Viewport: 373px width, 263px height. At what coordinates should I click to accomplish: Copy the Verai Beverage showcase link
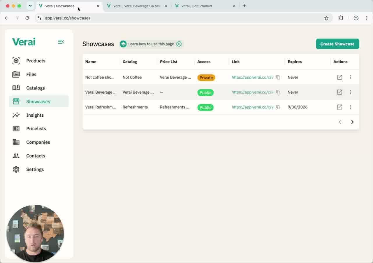(x=278, y=92)
